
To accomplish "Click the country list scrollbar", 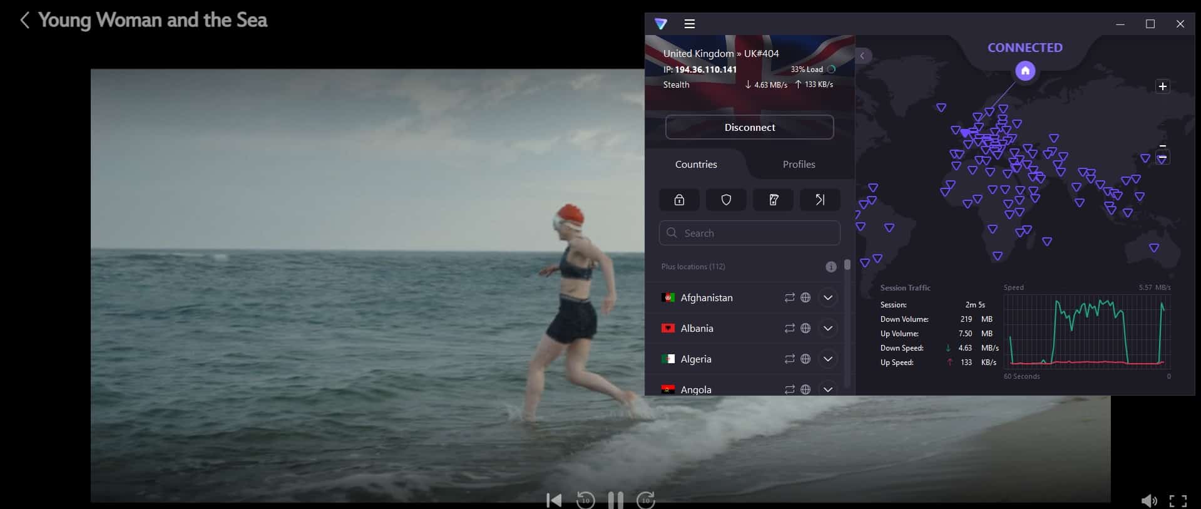I will coord(847,265).
